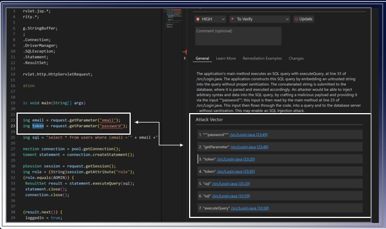Open the To Verify state dropdown
The width and height of the screenshot is (386, 229).
tap(260, 19)
